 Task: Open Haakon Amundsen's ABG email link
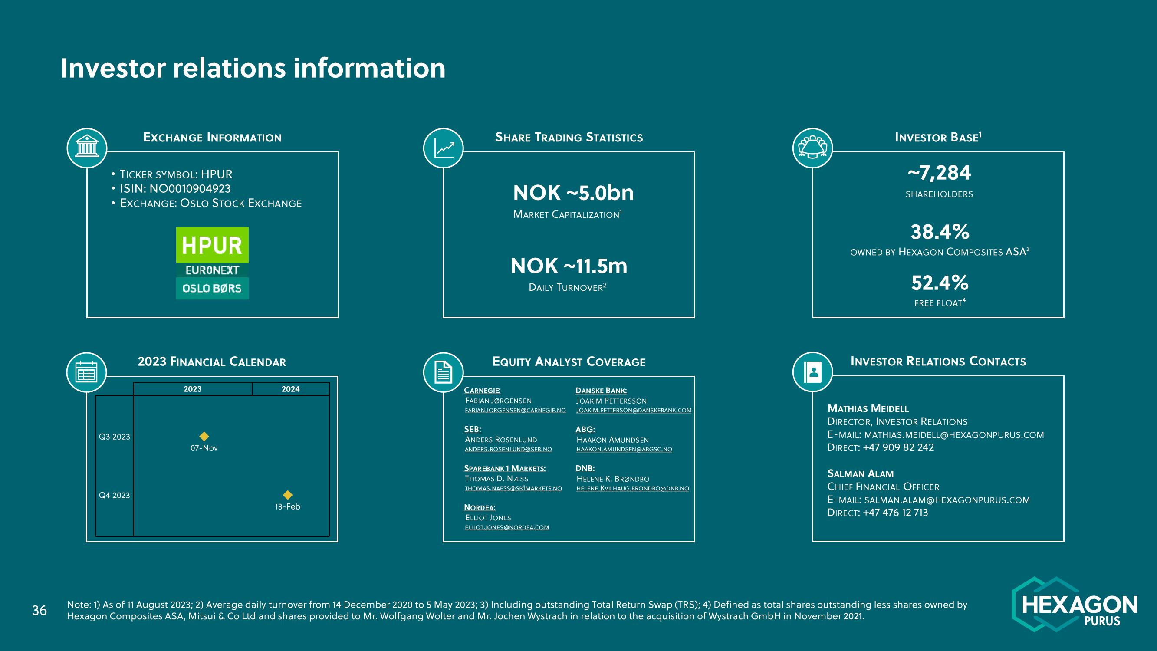coord(625,449)
